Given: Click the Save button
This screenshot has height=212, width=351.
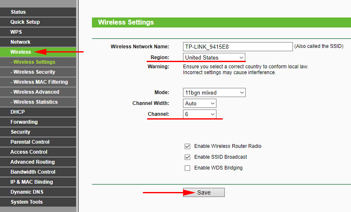Looking at the screenshot, I should pos(204,192).
